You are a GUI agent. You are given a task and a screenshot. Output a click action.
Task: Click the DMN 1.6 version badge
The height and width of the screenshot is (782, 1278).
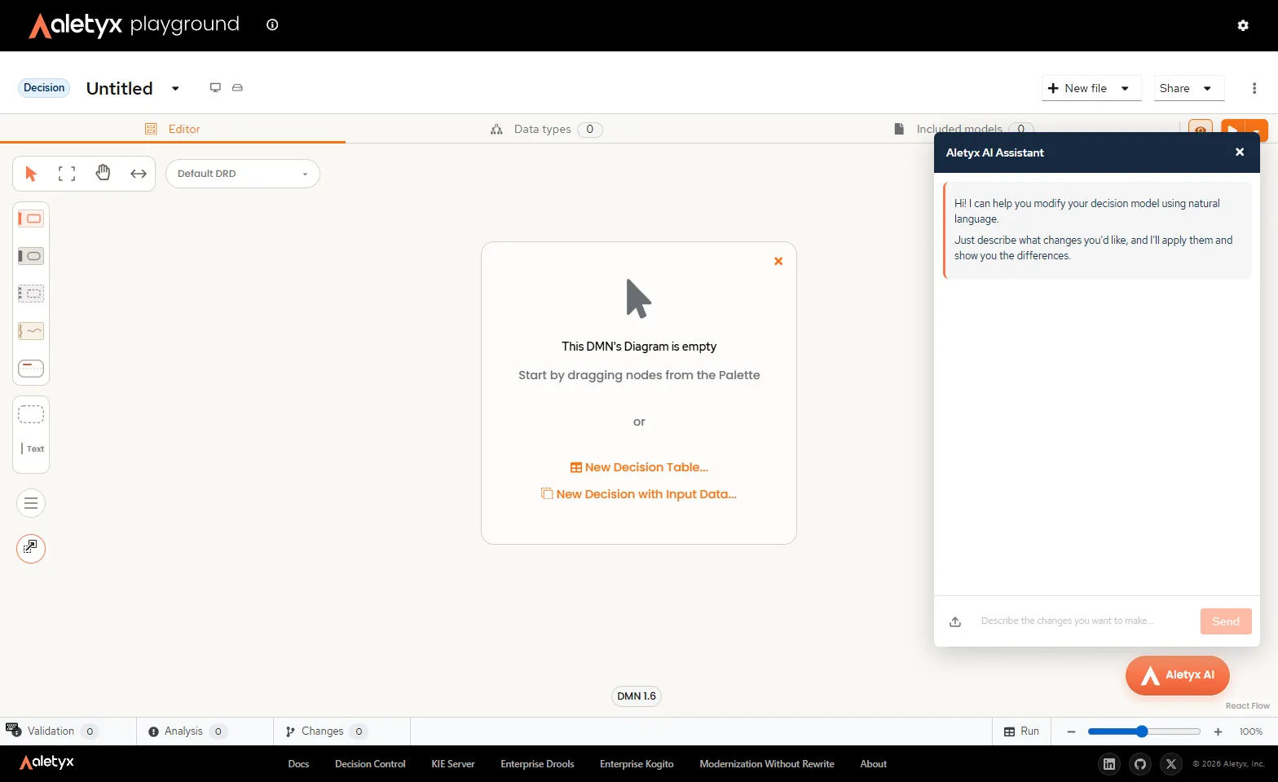coord(637,696)
